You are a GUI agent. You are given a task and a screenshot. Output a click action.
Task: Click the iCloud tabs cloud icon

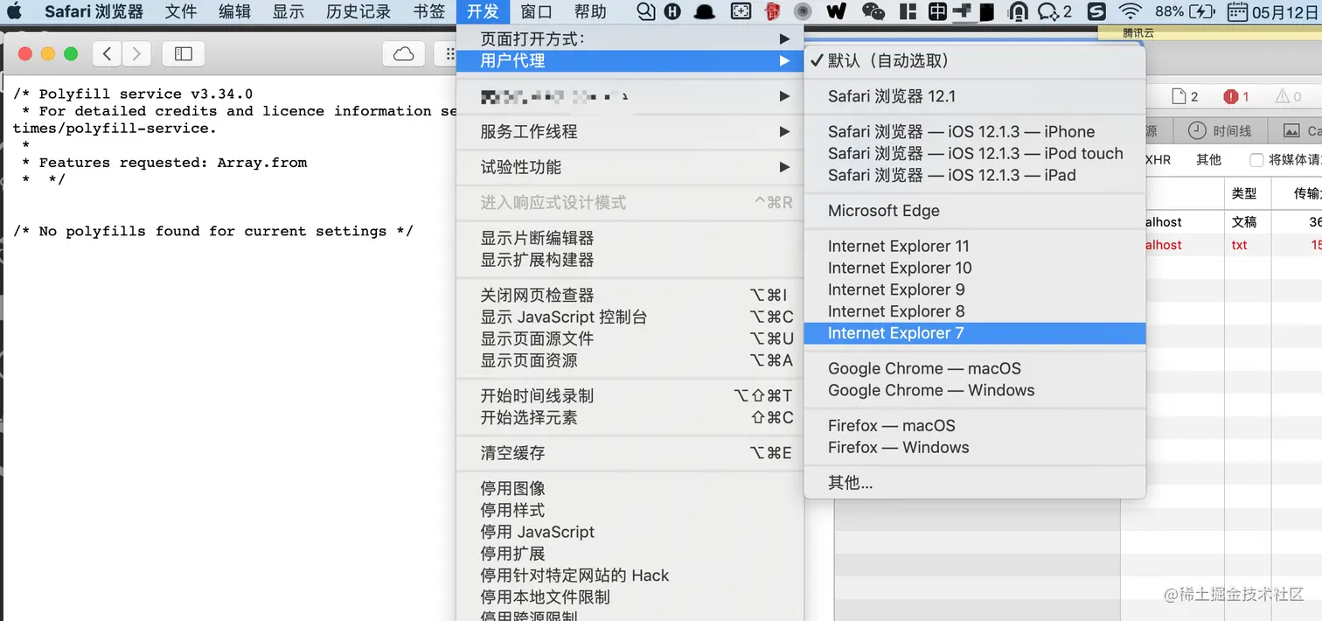pyautogui.click(x=404, y=53)
